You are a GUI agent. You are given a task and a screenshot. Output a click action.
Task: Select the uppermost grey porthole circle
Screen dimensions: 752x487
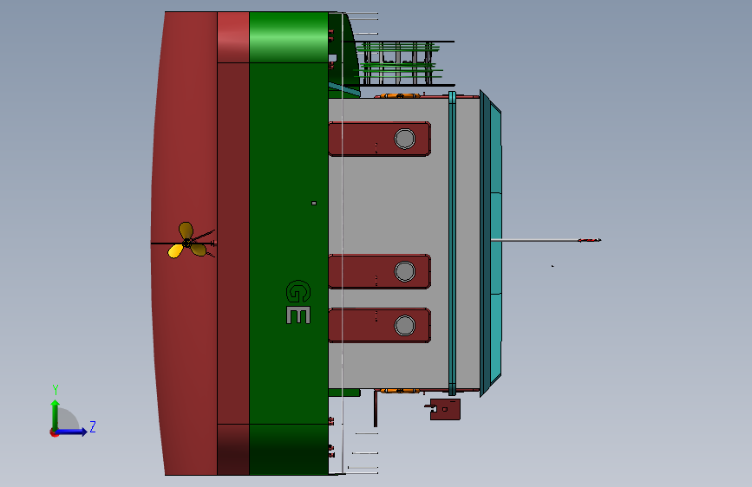click(405, 139)
